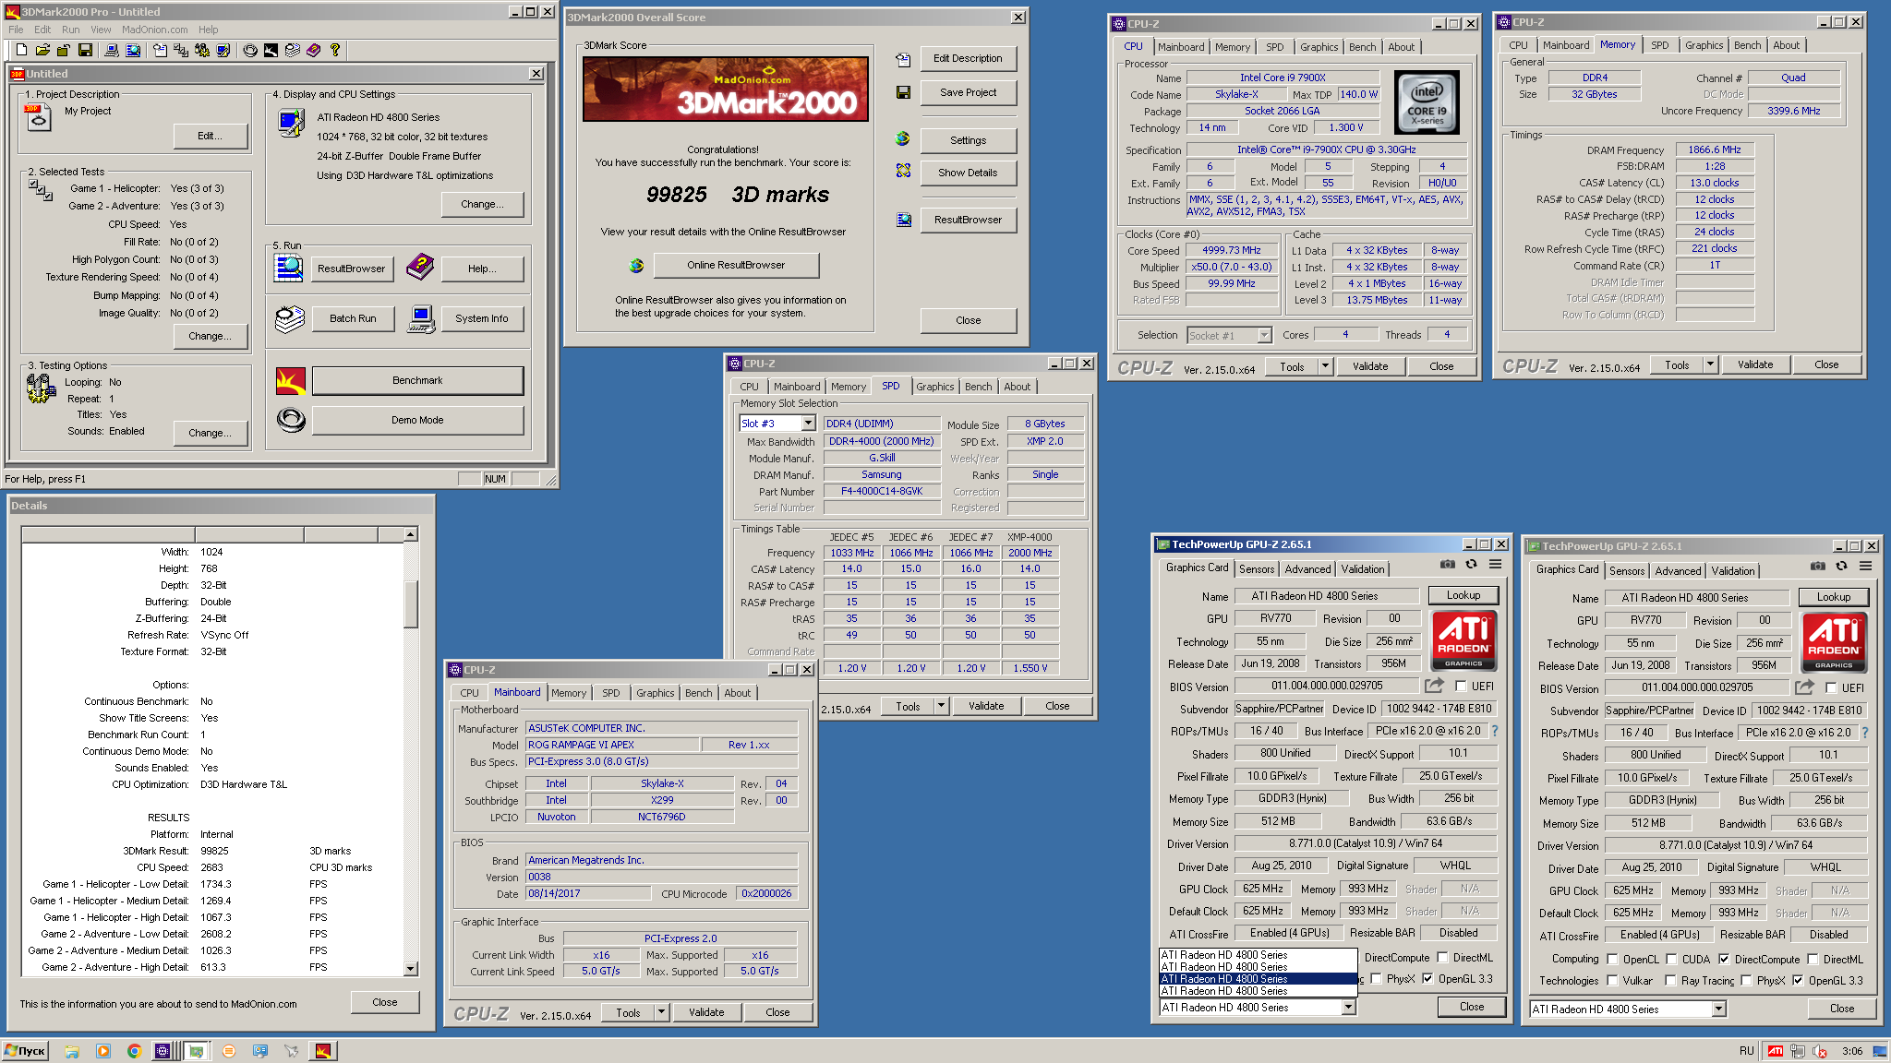Image resolution: width=1891 pixels, height=1063 pixels.
Task: Click the Benchmark button in 3DMark2000
Action: 417,380
